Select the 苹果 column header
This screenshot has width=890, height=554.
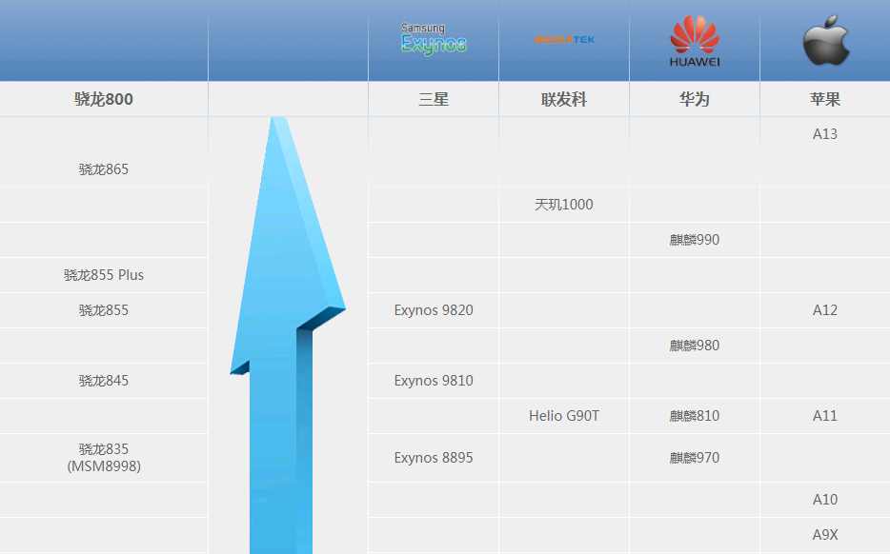coord(825,99)
